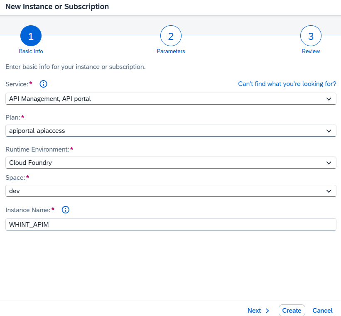Open the Plan dropdown arrow
The height and width of the screenshot is (316, 341).
pos(329,131)
